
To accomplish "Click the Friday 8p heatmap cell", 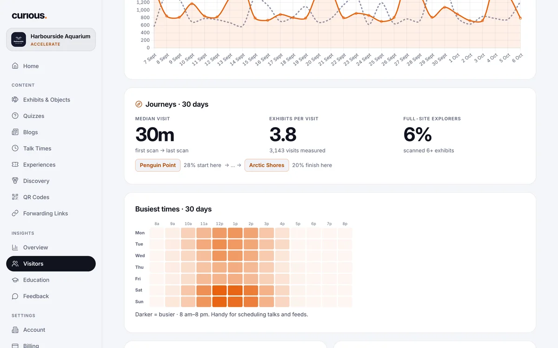I will (x=345, y=279).
